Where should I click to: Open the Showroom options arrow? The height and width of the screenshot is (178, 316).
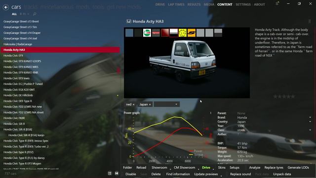pyautogui.click(x=170, y=169)
